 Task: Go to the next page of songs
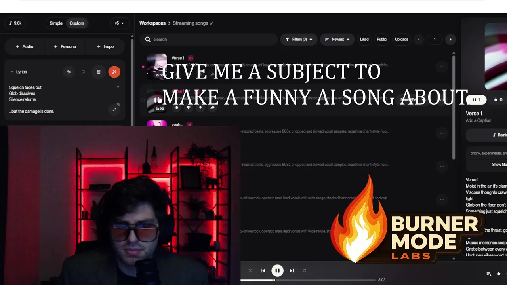pyautogui.click(x=450, y=39)
